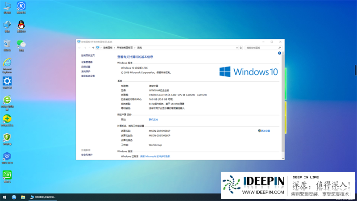Image resolution: width=357 pixels, height=201 pixels.
Task: Open the recent locations dropdown arrow
Action: click(89, 48)
